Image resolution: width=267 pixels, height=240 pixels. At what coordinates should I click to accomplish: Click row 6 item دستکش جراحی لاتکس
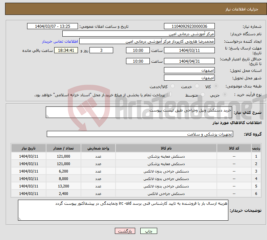coord(166,194)
